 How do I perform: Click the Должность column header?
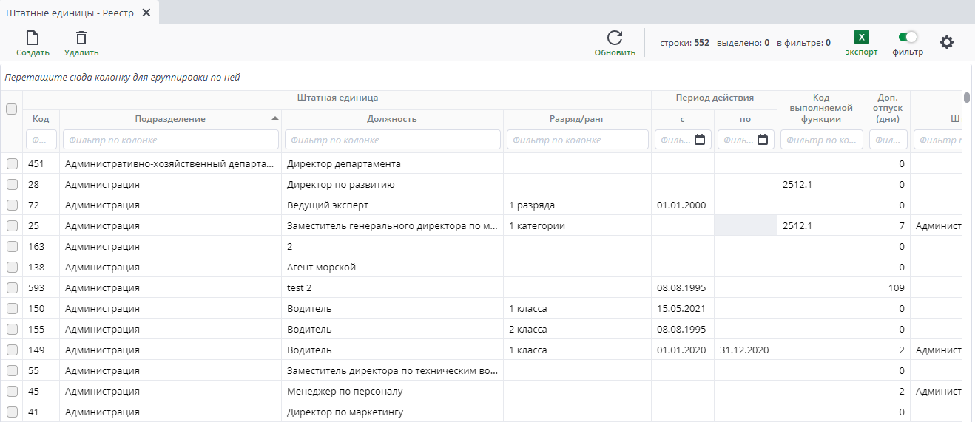392,119
